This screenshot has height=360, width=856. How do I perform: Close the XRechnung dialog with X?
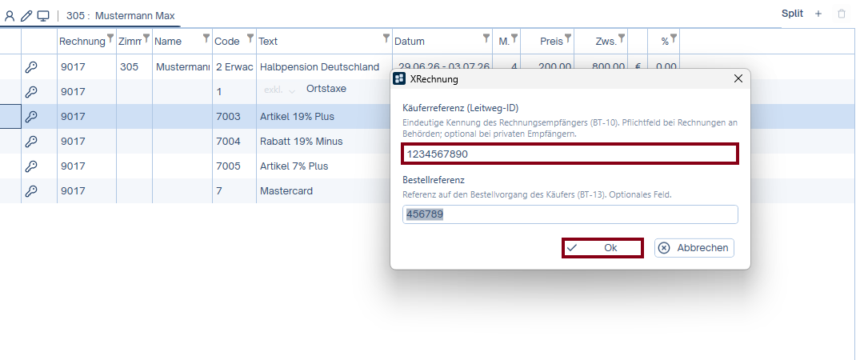tap(738, 79)
